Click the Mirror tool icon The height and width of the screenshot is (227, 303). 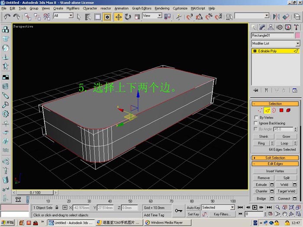coord(276,17)
